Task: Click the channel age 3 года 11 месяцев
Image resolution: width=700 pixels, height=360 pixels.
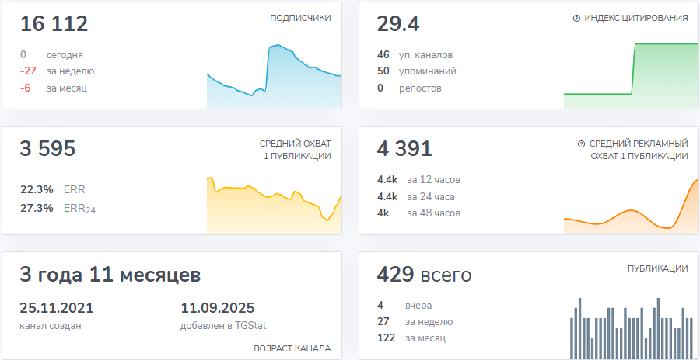Action: point(110,275)
